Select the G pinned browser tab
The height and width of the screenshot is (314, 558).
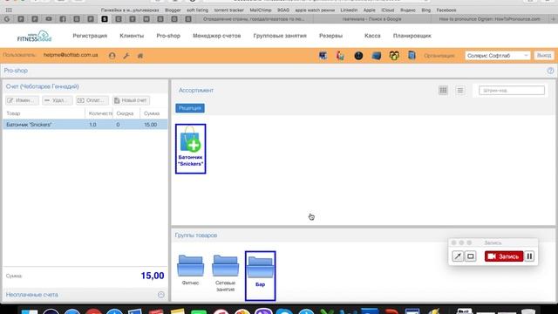(x=7, y=19)
